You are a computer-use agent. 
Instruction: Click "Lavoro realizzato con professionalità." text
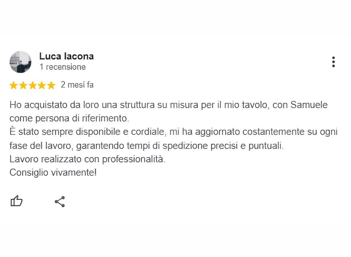(87, 159)
